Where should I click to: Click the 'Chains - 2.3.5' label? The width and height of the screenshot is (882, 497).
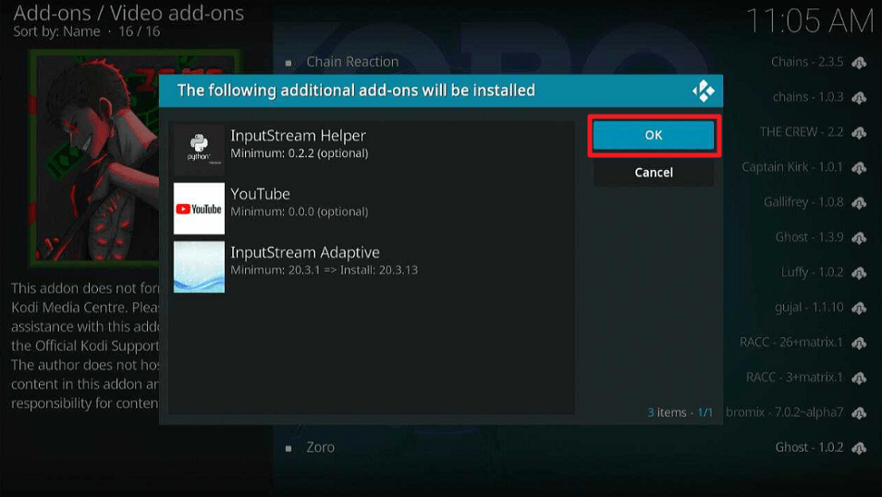pyautogui.click(x=807, y=62)
